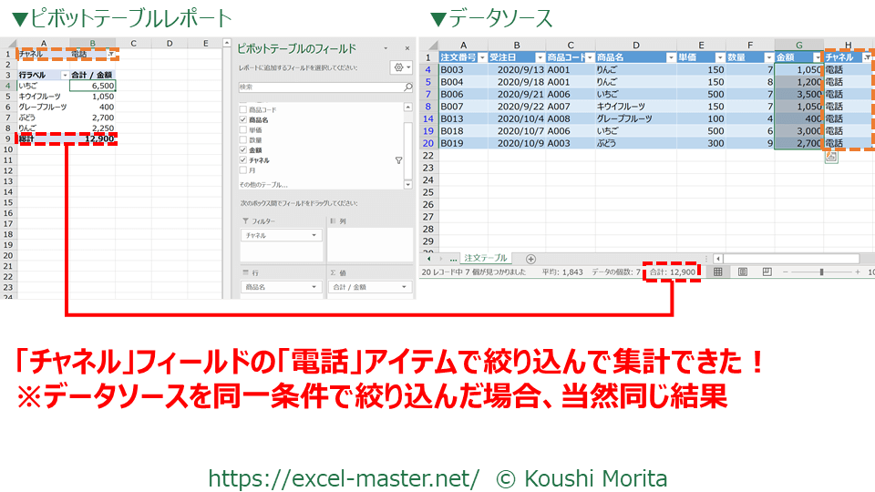
Task: Open the pivot field pane tools gear
Action: (x=401, y=67)
